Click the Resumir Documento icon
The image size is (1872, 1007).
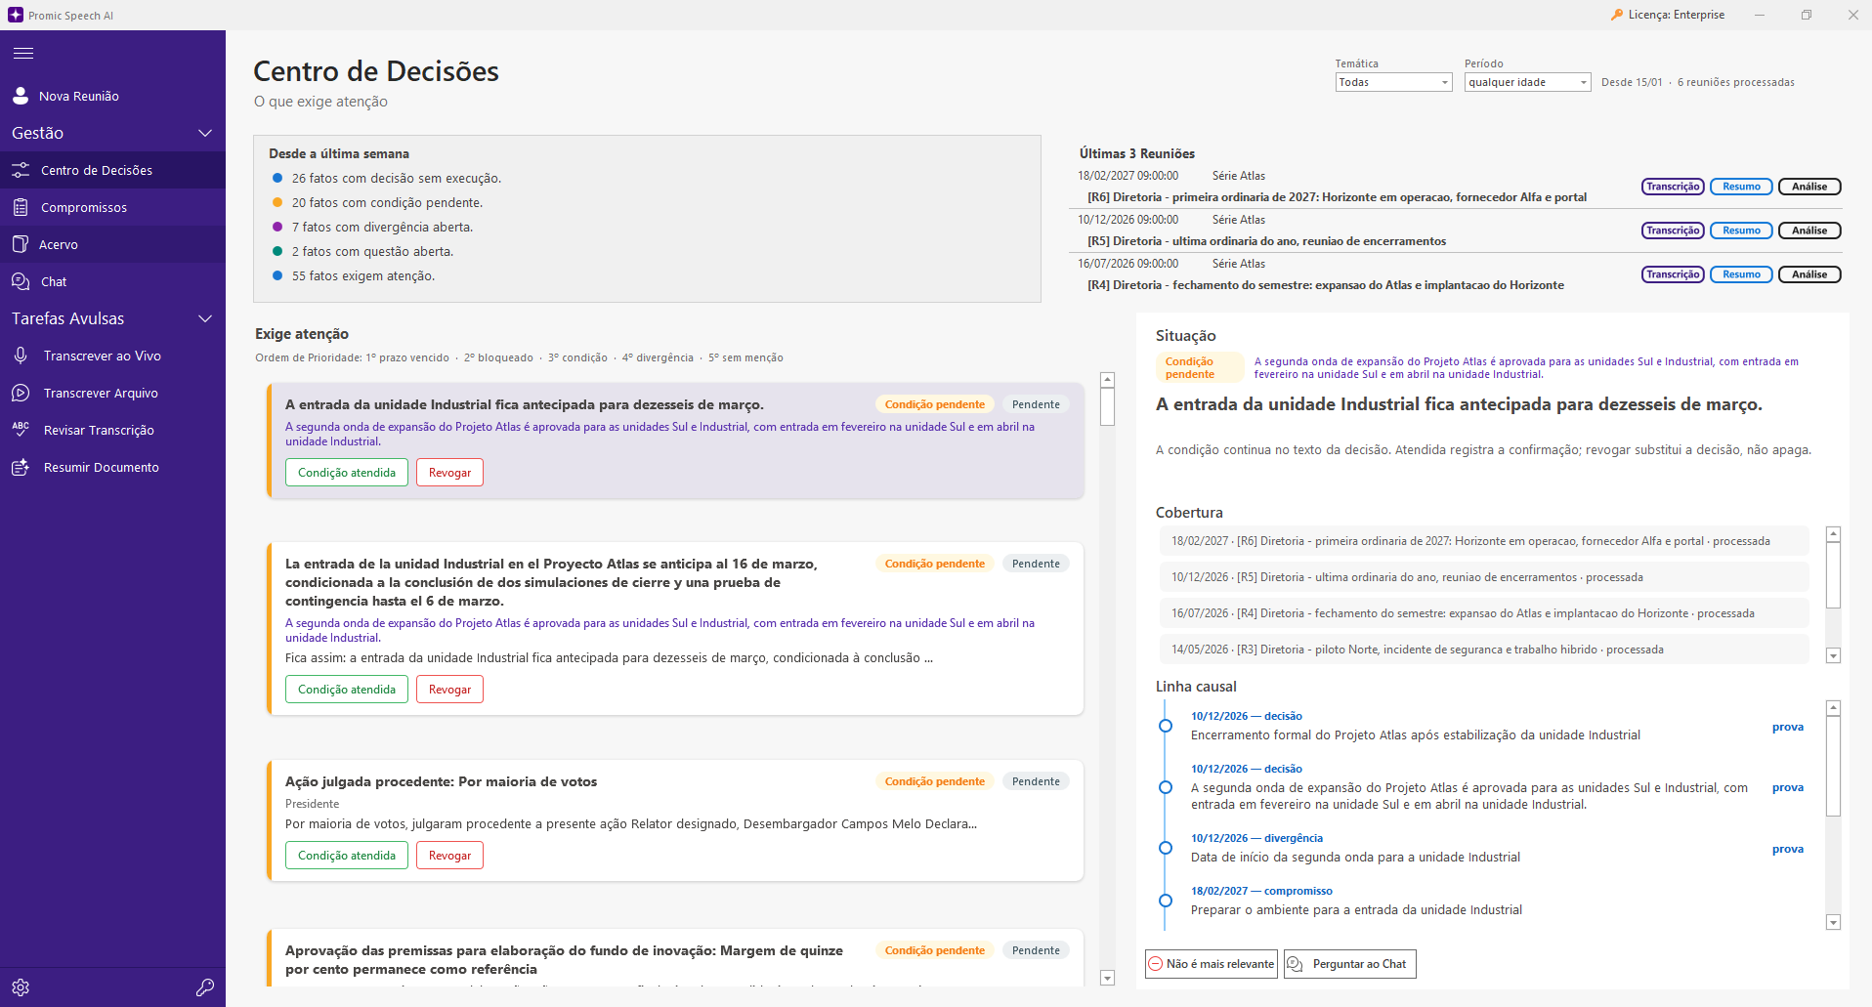click(x=21, y=467)
